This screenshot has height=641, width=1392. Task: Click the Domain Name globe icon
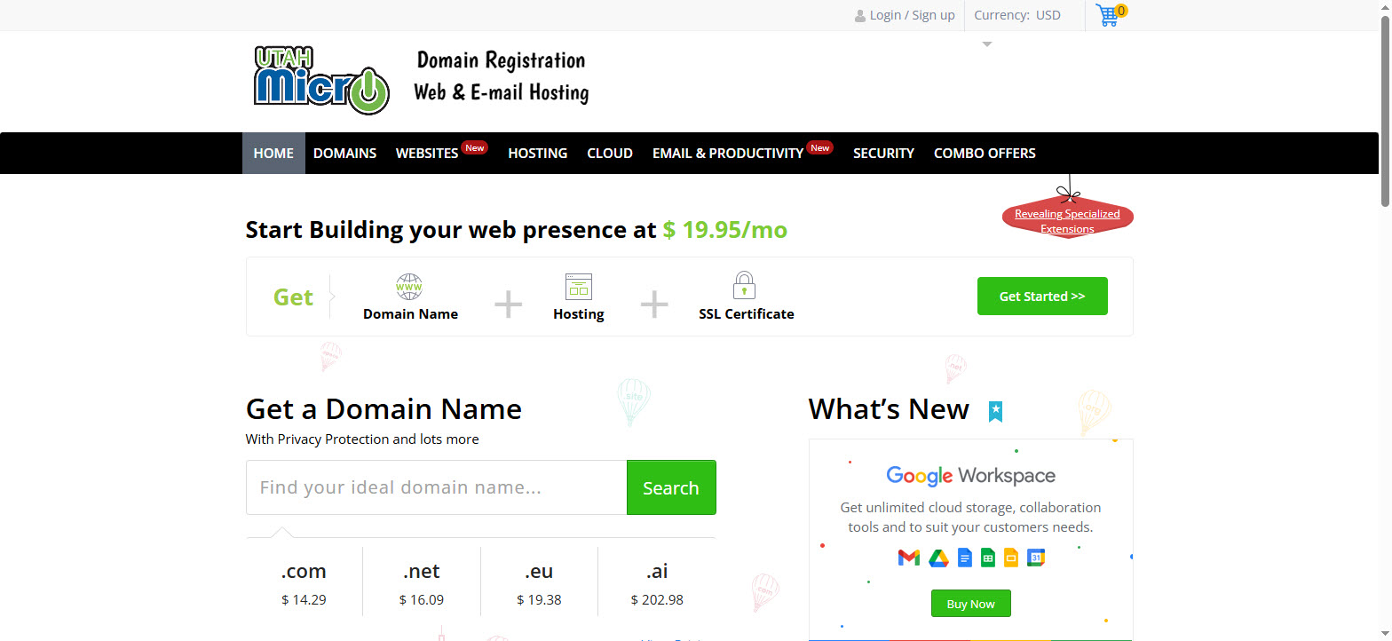[409, 287]
